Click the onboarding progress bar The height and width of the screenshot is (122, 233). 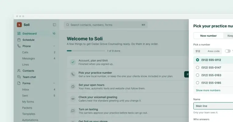(x=86, y=51)
